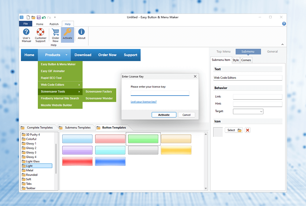The width and height of the screenshot is (306, 206).
Task: Switch to the Home ribbon tab
Action: (40, 24)
